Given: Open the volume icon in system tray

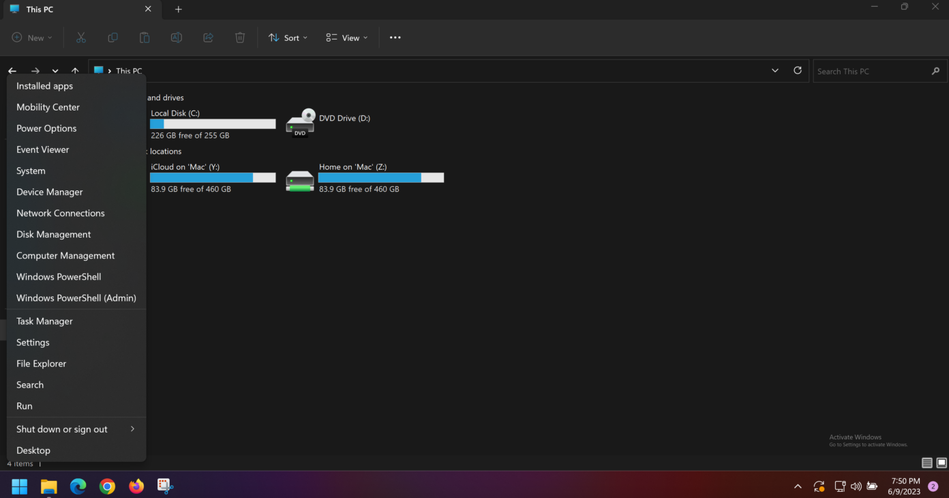Looking at the screenshot, I should click(x=856, y=486).
